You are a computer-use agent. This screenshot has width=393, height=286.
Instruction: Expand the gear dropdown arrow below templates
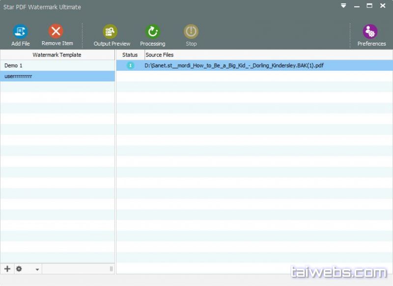pos(37,269)
